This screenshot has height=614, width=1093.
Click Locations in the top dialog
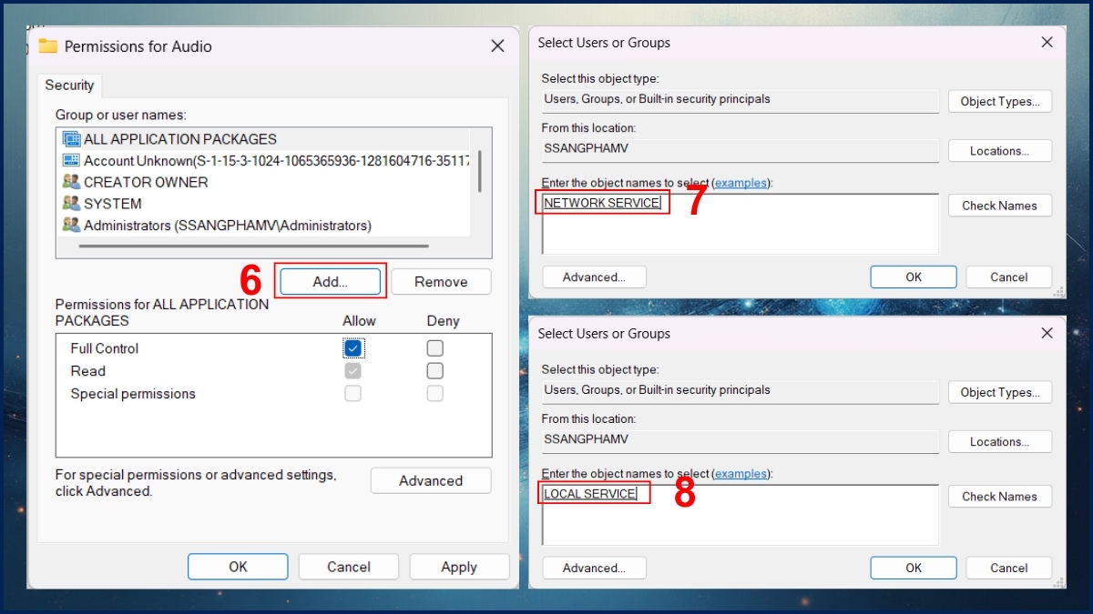999,150
